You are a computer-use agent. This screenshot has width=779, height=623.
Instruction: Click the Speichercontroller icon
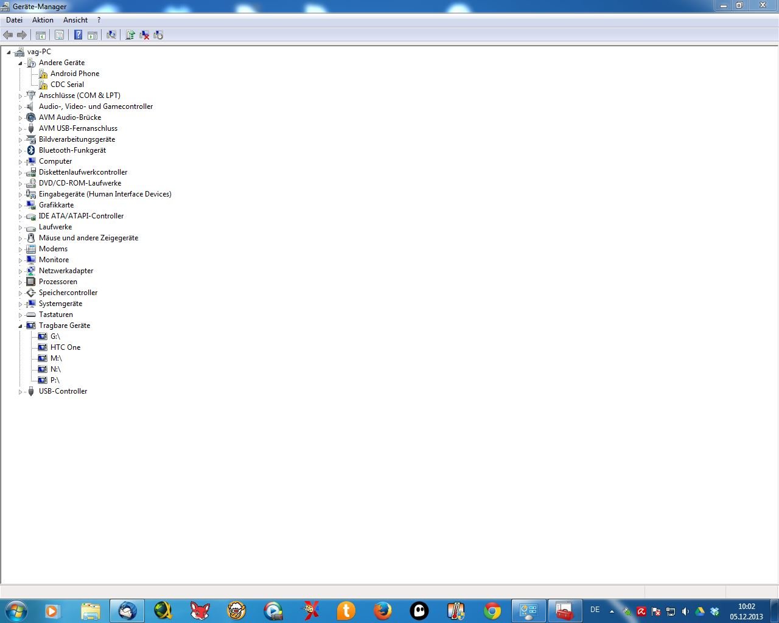coord(31,293)
